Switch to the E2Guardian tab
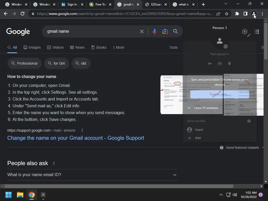Screen dimensions: 268x201 [156, 4]
